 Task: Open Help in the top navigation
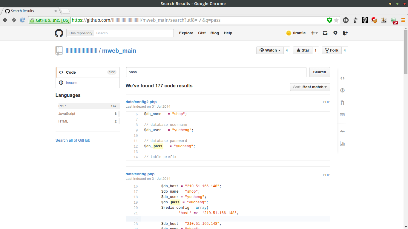228,33
